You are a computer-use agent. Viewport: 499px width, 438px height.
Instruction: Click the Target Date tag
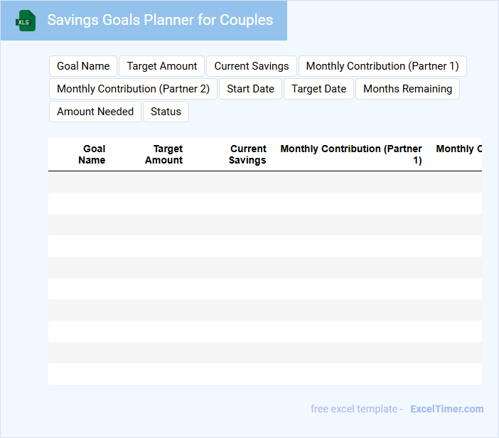point(318,89)
